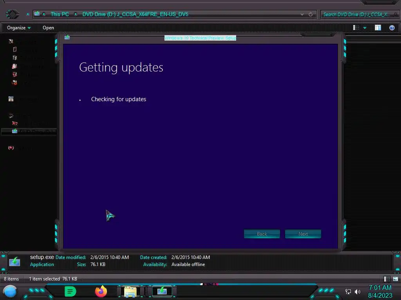This screenshot has width=401, height=300.
Task: Click the Next button in Setup
Action: pyautogui.click(x=303, y=234)
